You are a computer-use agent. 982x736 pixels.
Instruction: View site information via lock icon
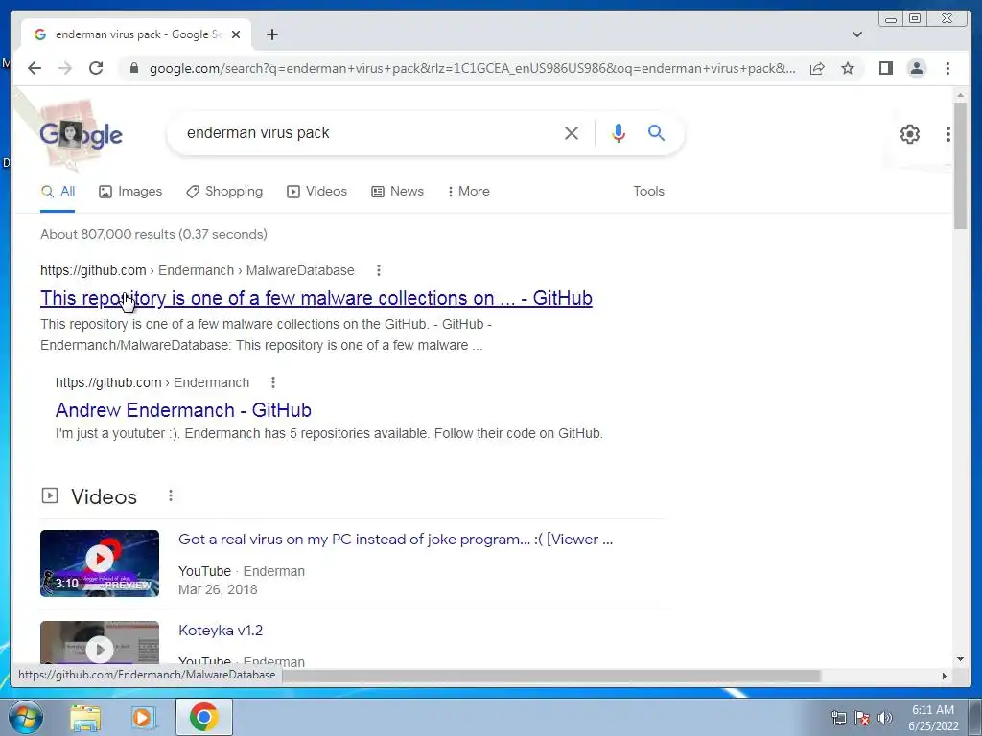(x=133, y=68)
